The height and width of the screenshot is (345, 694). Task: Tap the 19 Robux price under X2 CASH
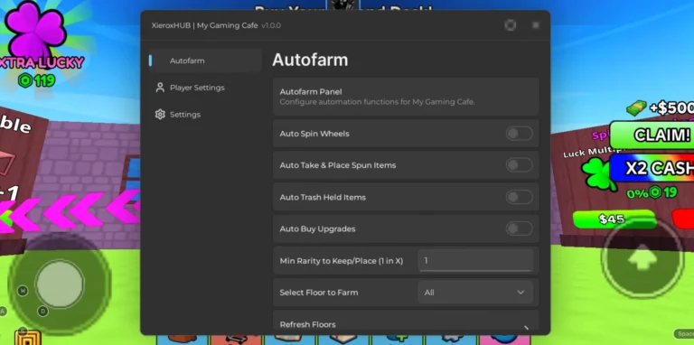(x=662, y=192)
